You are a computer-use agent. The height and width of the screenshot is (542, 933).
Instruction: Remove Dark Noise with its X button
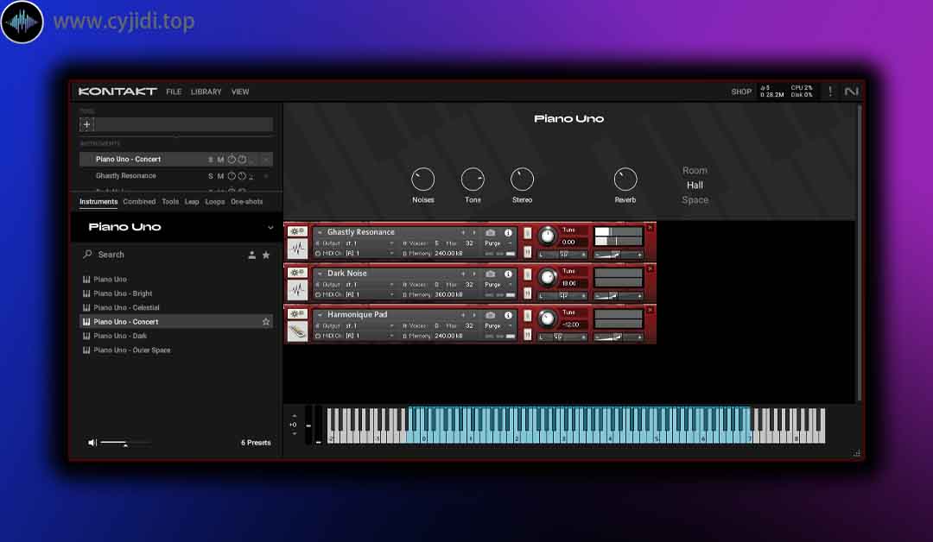click(x=651, y=268)
